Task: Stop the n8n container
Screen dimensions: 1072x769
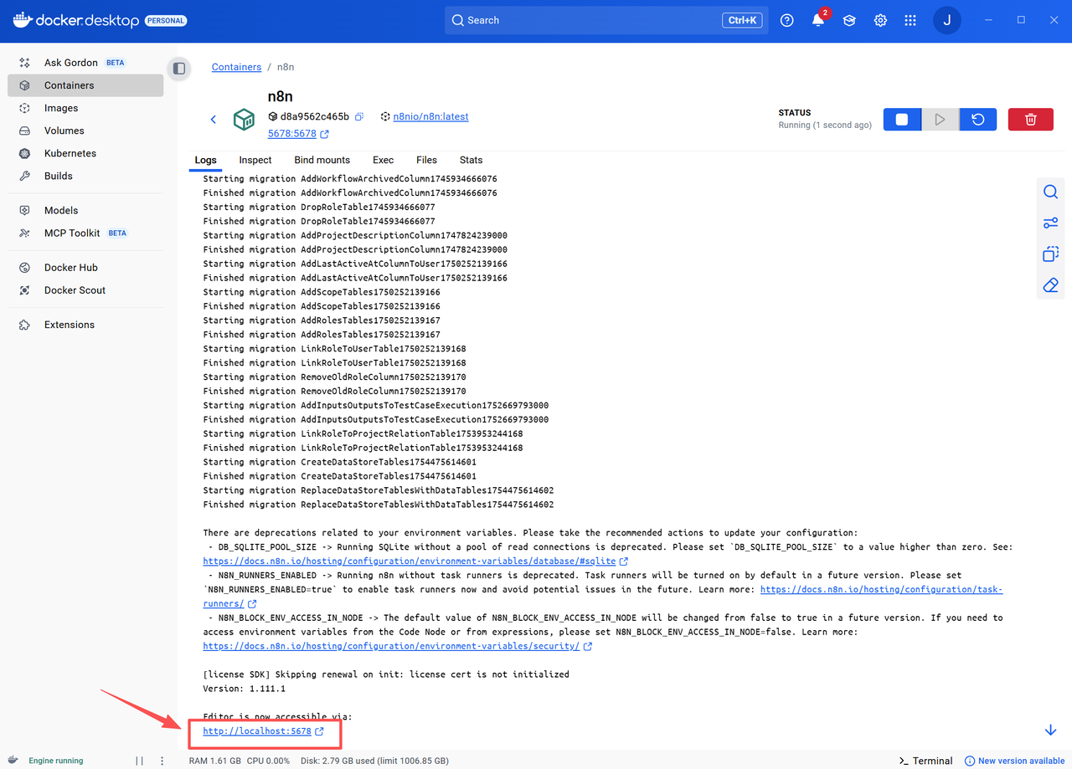Action: (902, 120)
